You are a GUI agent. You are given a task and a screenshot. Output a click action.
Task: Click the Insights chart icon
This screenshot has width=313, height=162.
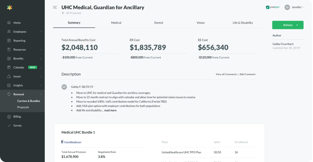9,85
